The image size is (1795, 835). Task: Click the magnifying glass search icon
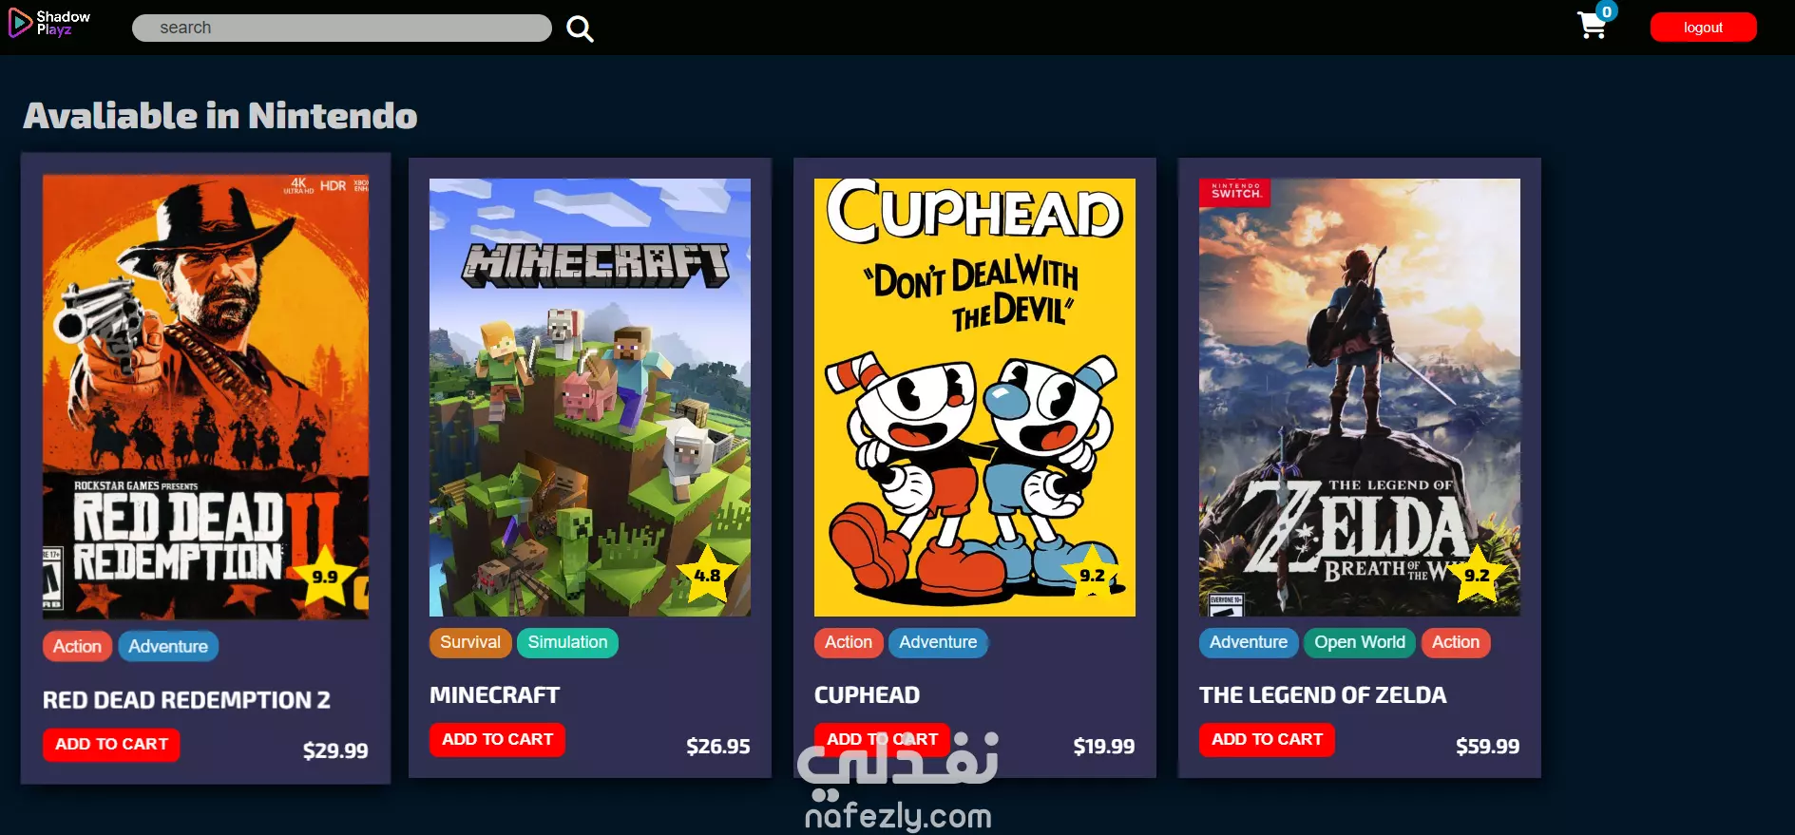coord(580,28)
